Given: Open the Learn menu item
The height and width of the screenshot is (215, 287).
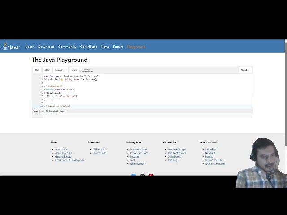Looking at the screenshot, I should [x=30, y=47].
